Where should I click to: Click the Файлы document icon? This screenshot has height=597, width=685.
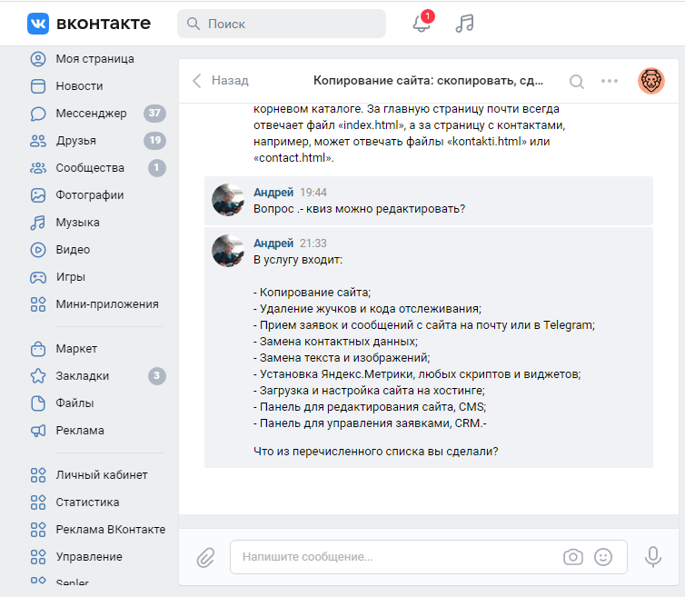point(38,403)
